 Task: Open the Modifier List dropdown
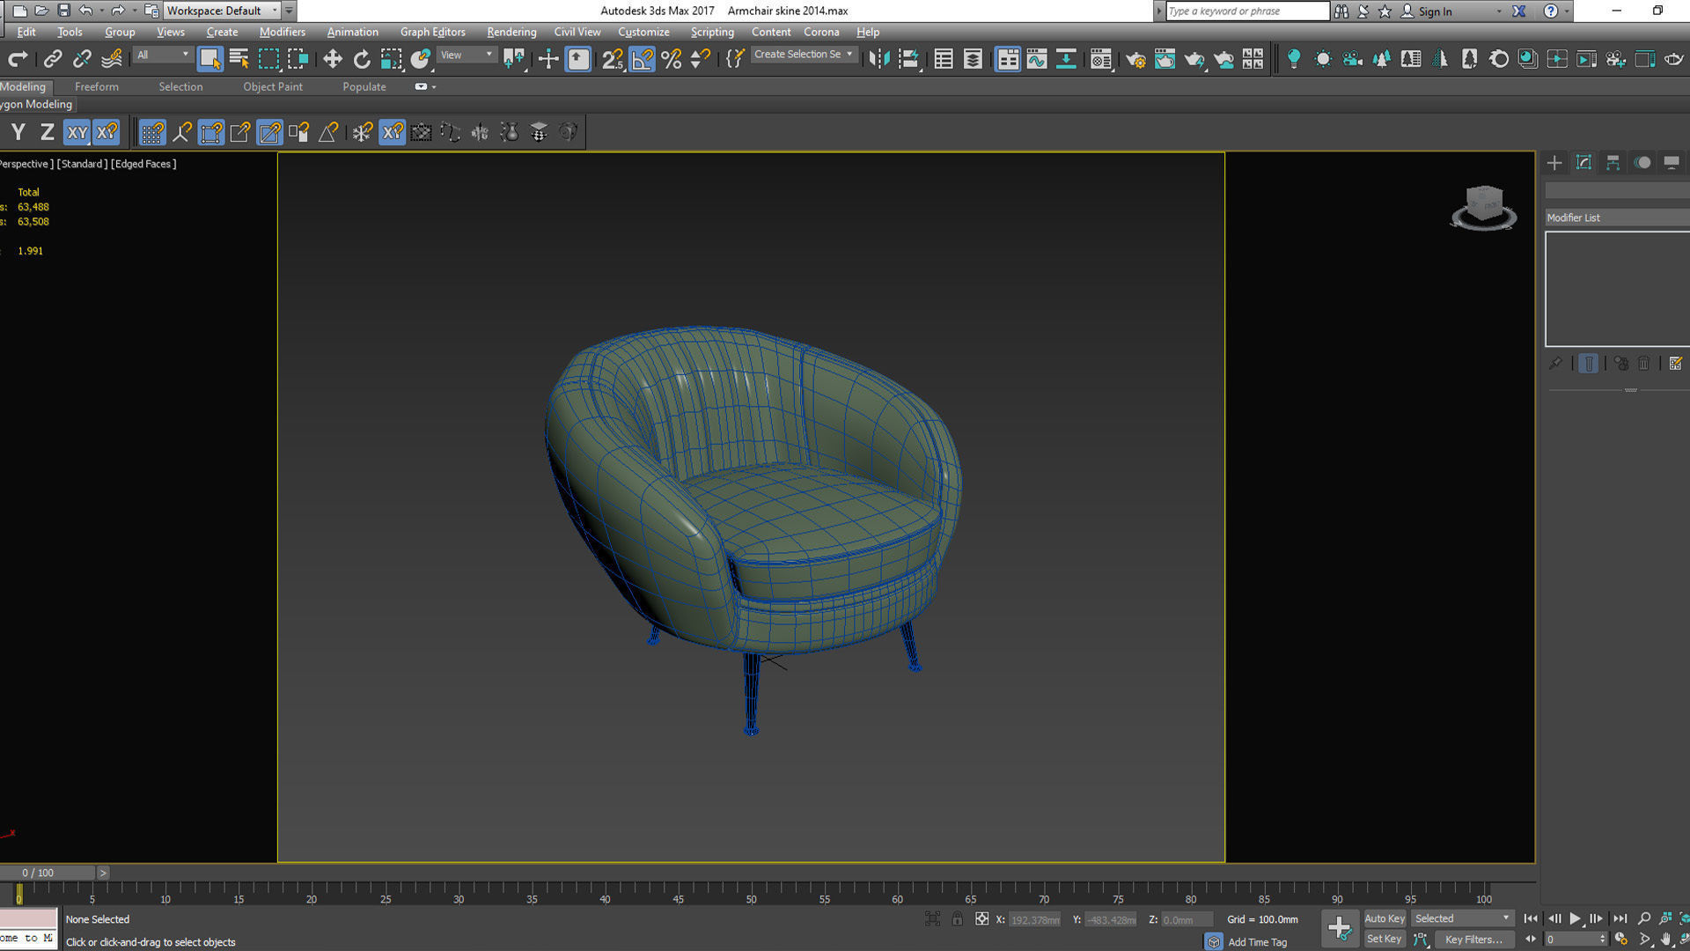[x=1617, y=217]
